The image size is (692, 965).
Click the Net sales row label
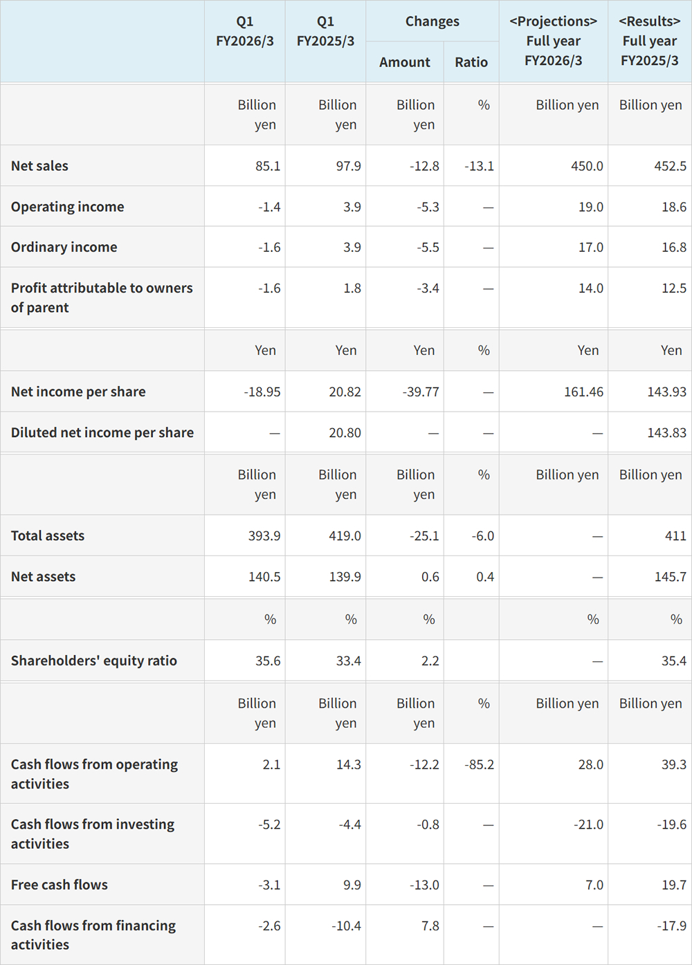(39, 166)
